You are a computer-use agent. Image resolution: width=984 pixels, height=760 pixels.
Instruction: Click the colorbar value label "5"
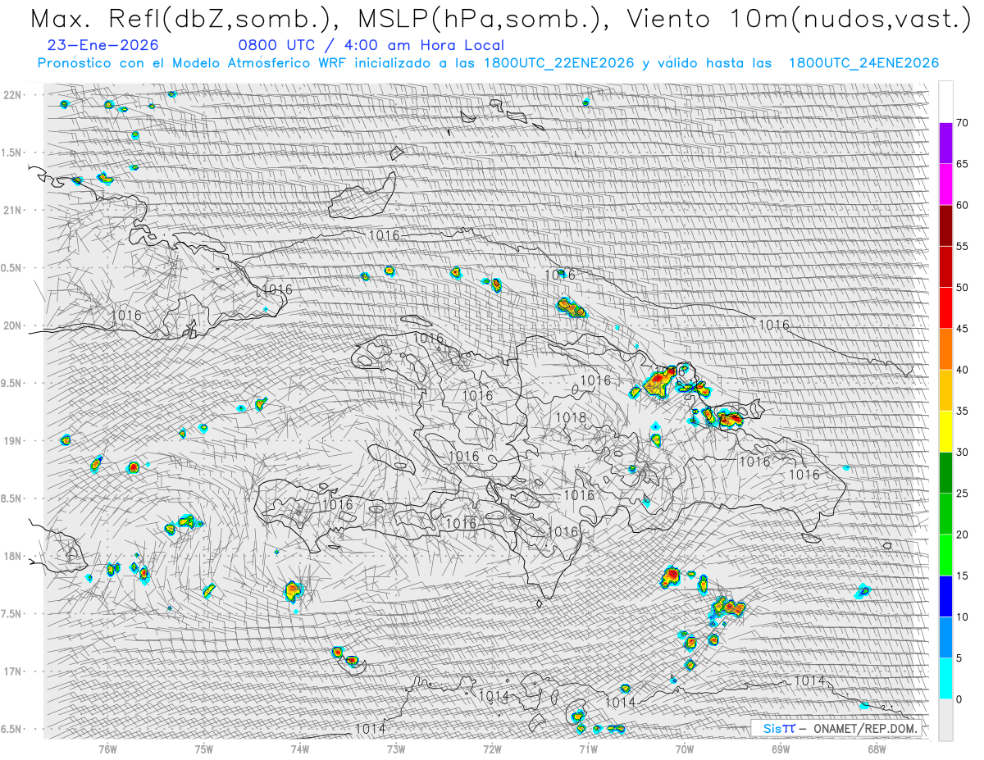pos(959,658)
